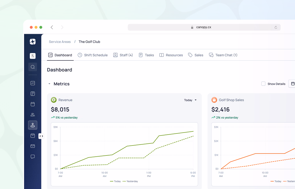Click the Metrics section title
This screenshot has width=295, height=189.
[x=62, y=84]
